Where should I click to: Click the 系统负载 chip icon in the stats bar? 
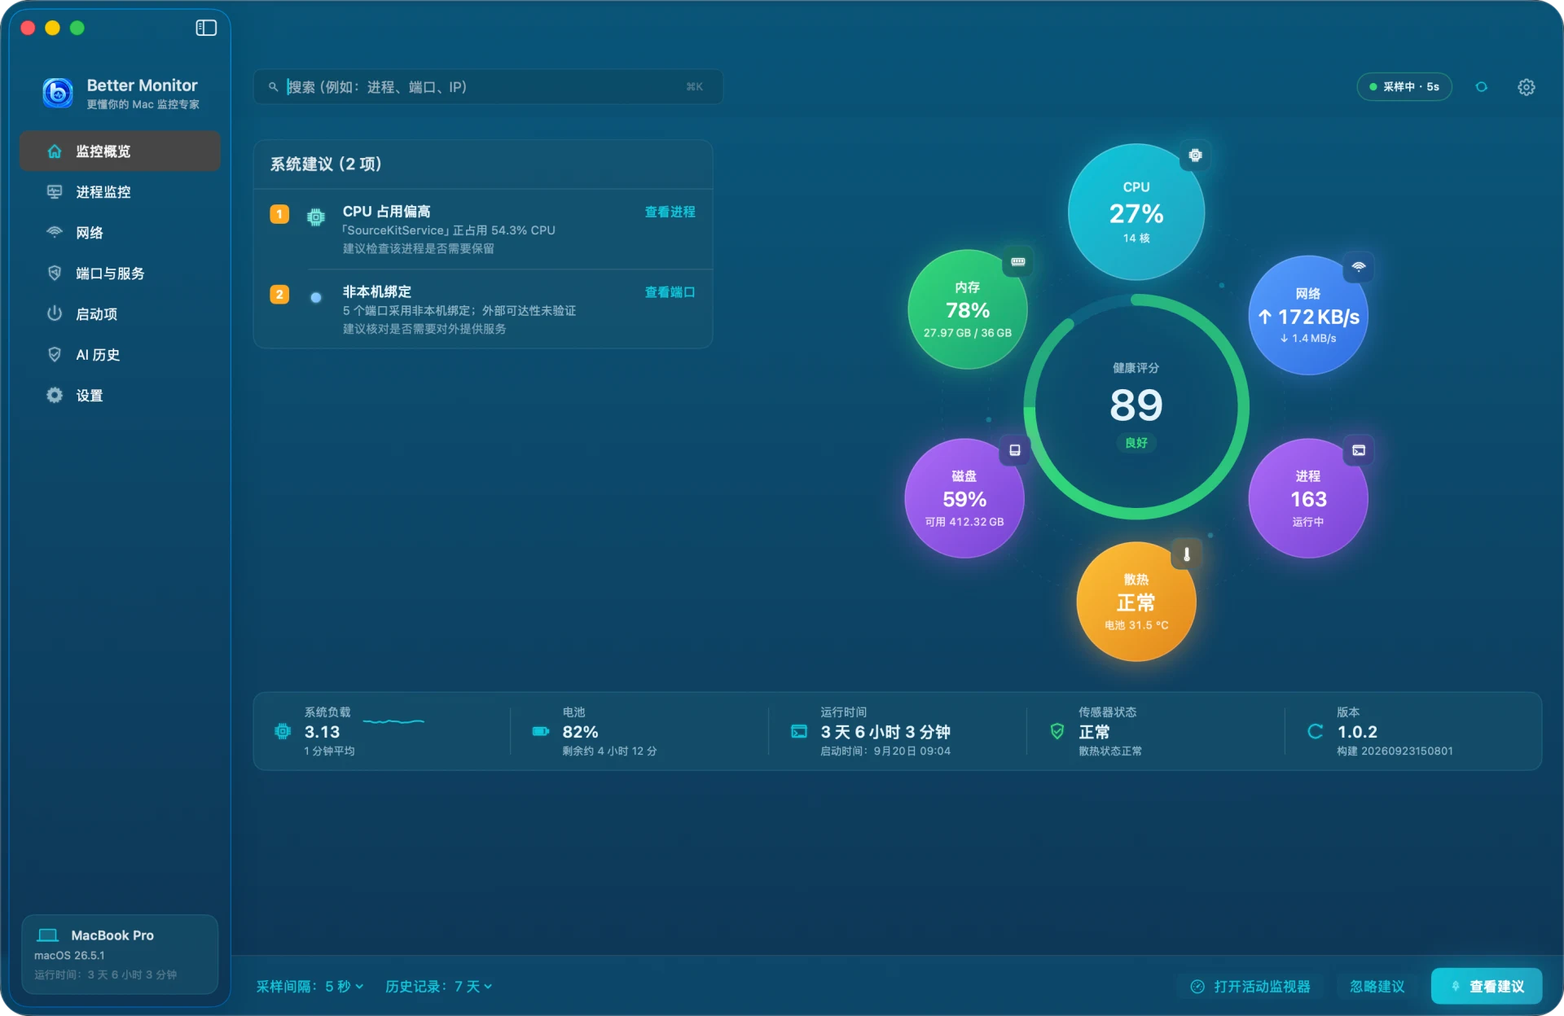point(283,731)
